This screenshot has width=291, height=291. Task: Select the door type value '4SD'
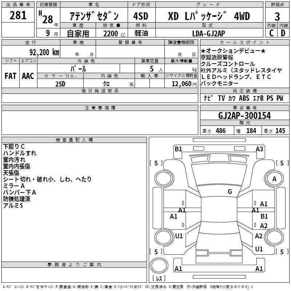click(x=141, y=16)
